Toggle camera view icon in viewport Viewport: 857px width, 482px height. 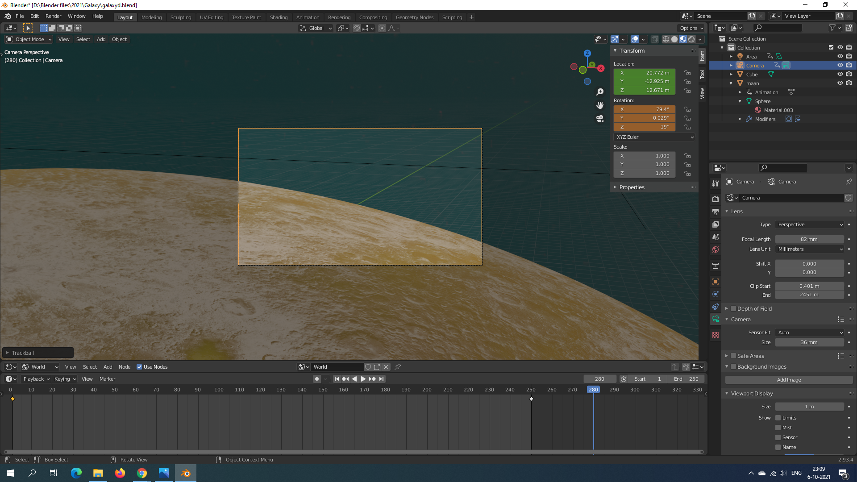point(600,119)
